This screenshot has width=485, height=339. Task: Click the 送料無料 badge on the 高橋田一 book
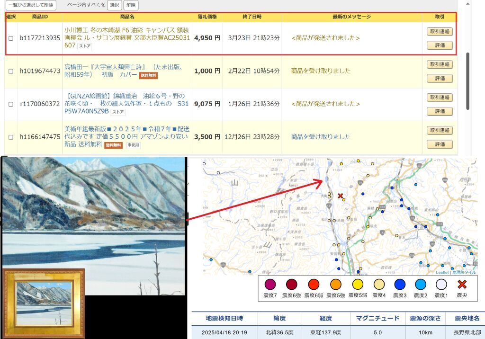click(x=148, y=75)
